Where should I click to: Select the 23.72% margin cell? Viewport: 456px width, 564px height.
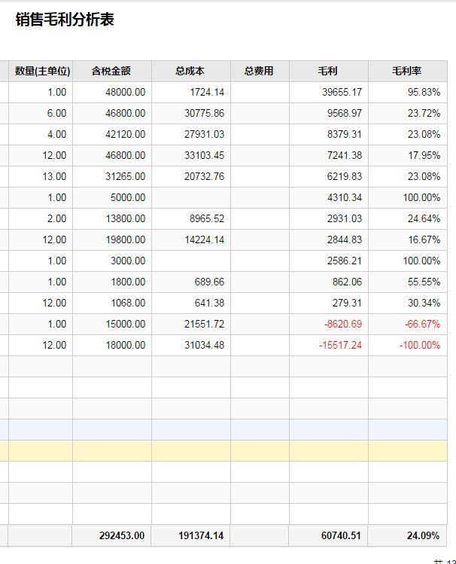pyautogui.click(x=408, y=114)
